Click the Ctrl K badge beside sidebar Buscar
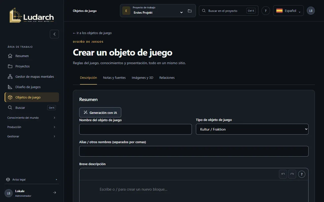Image resolution: width=324 pixels, height=202 pixels. (x=52, y=108)
